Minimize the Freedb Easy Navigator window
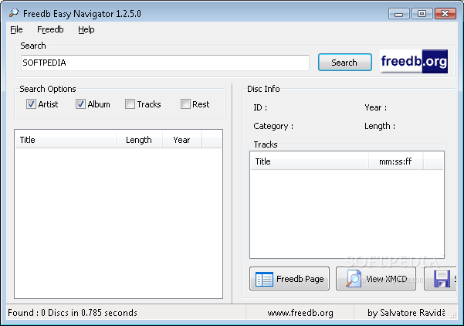Viewport: 464px width, 326px height. click(x=398, y=14)
